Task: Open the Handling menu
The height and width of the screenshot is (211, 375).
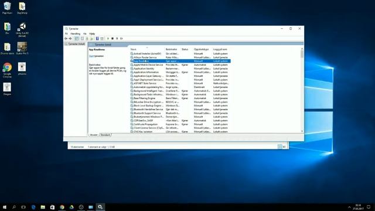Action: point(76,34)
